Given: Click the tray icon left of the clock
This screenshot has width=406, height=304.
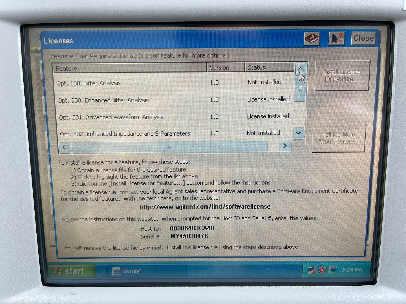Looking at the screenshot, I should (333, 271).
